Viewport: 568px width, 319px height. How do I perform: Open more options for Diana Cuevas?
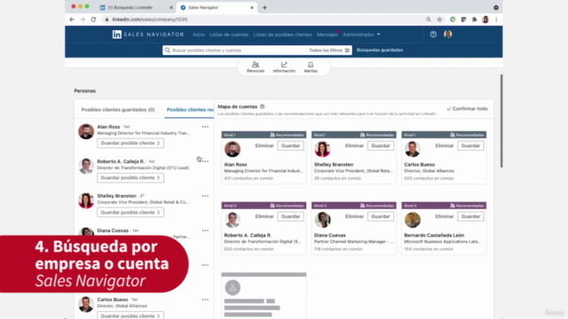(205, 230)
